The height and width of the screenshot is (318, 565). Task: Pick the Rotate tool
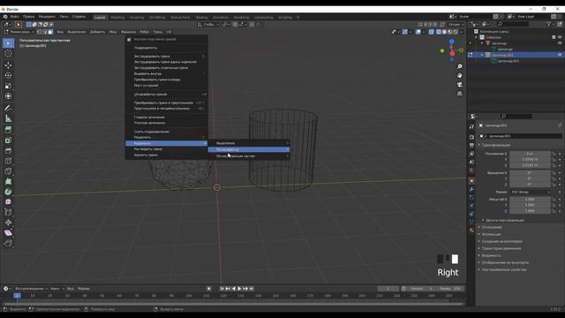click(x=8, y=75)
